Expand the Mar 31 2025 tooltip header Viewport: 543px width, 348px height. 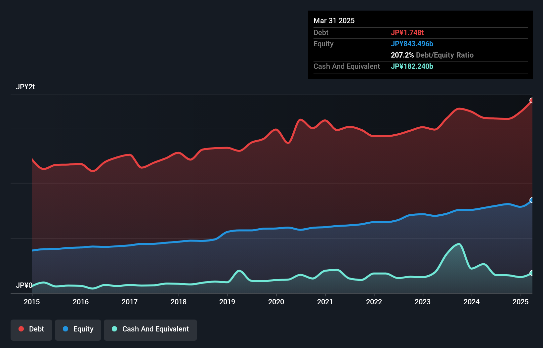pos(334,21)
